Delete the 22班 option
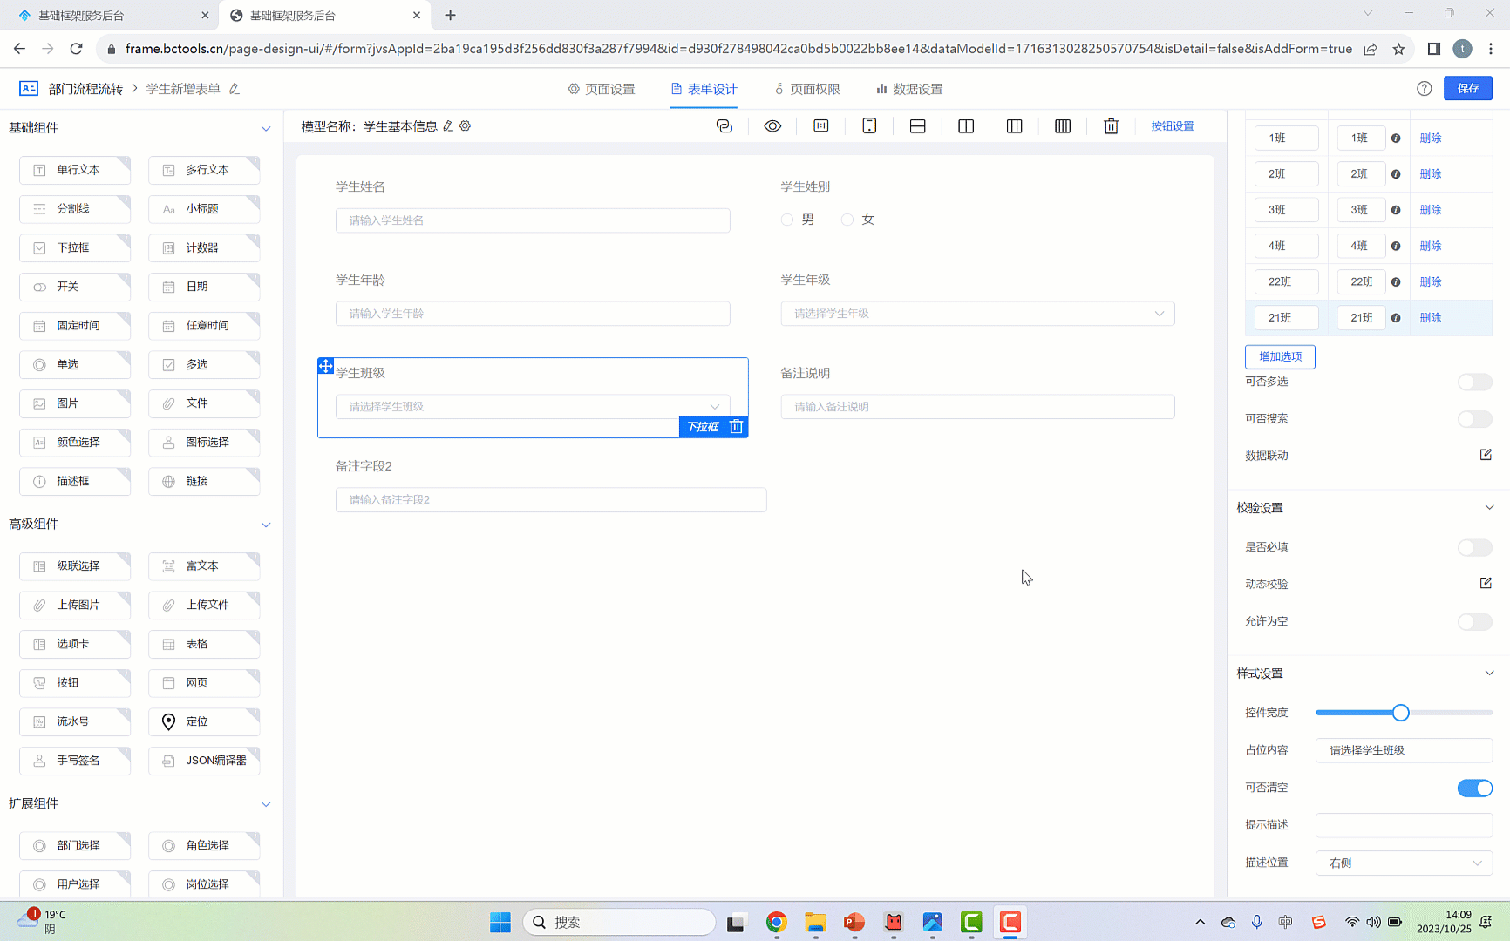 tap(1431, 282)
